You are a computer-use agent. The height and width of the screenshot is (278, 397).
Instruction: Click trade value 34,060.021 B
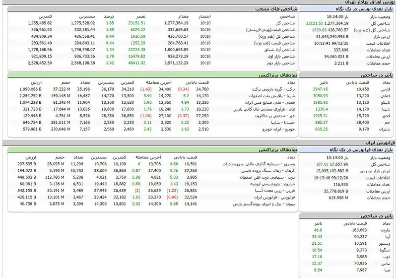tap(336, 57)
